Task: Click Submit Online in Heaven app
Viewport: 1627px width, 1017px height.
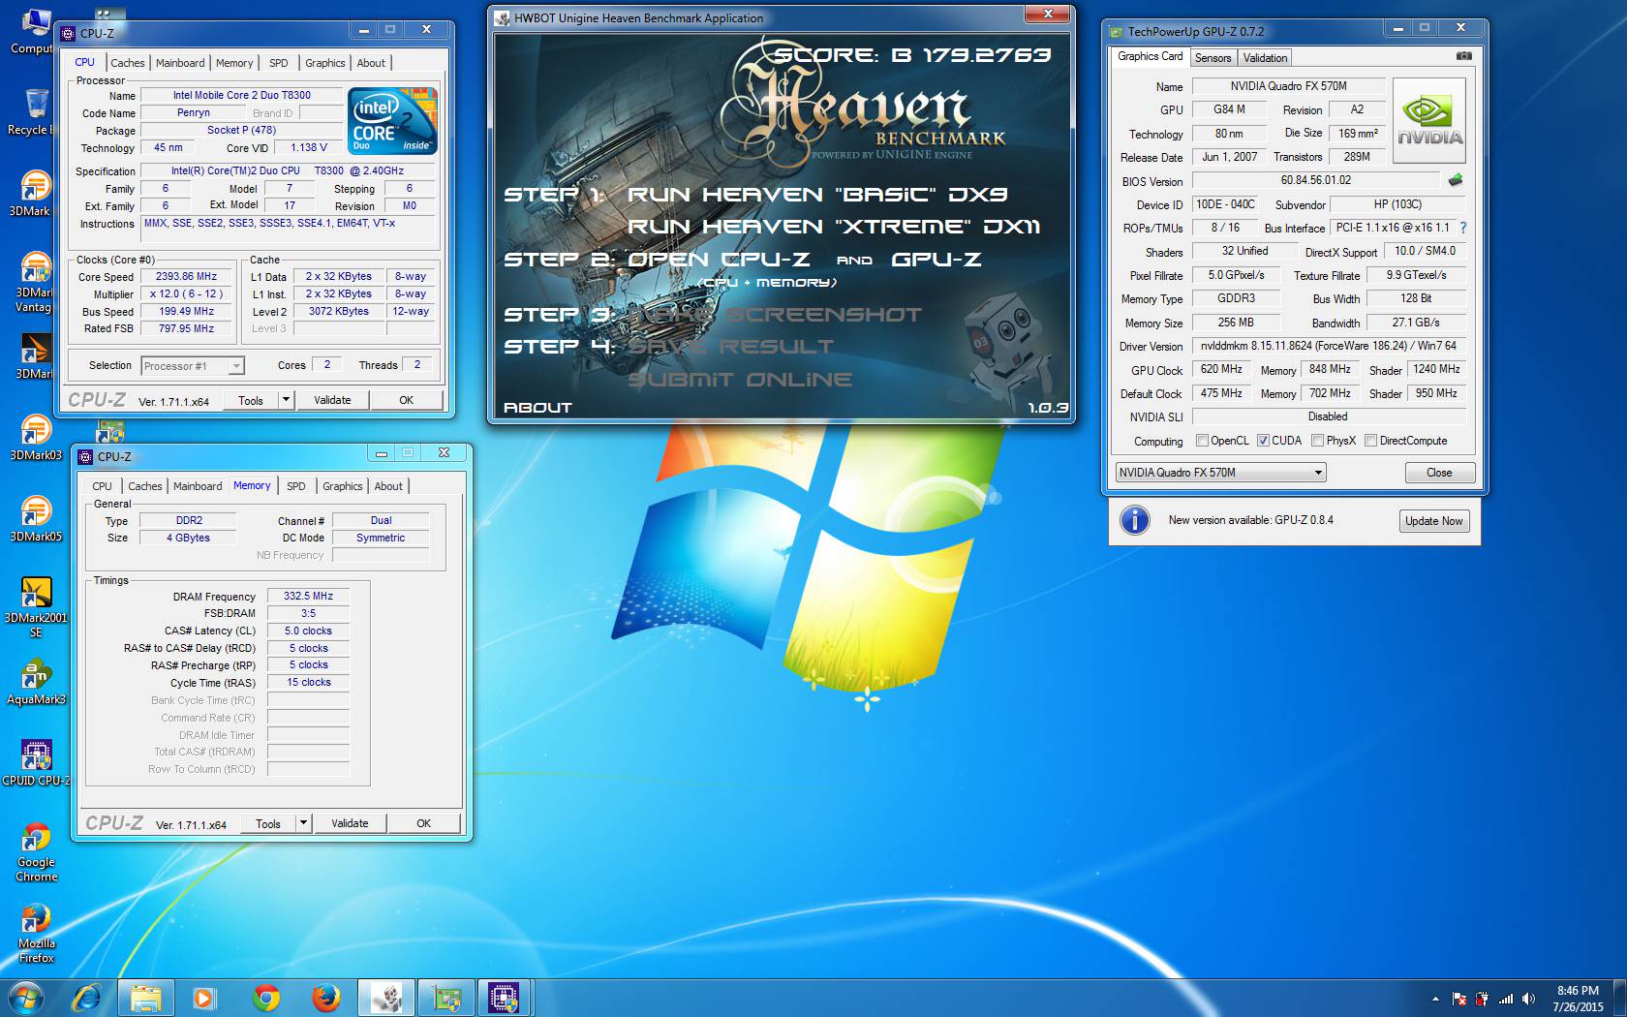Action: (x=740, y=380)
